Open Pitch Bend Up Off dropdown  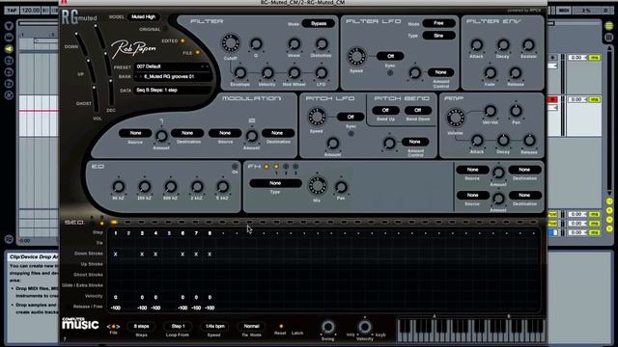click(385, 110)
